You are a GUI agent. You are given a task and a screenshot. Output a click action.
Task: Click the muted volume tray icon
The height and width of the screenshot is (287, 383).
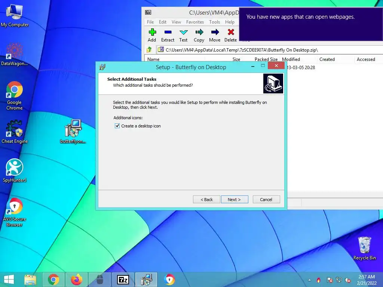(348, 280)
